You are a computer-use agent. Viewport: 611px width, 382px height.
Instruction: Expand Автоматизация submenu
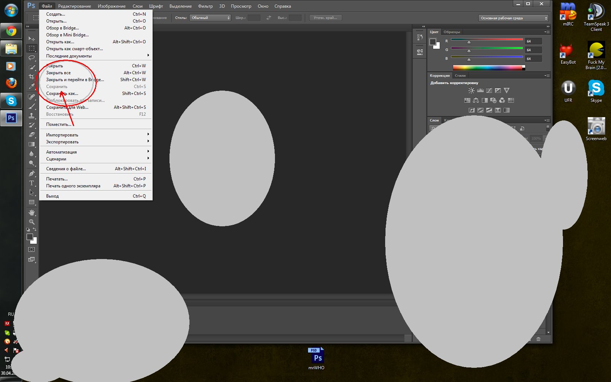coord(96,152)
